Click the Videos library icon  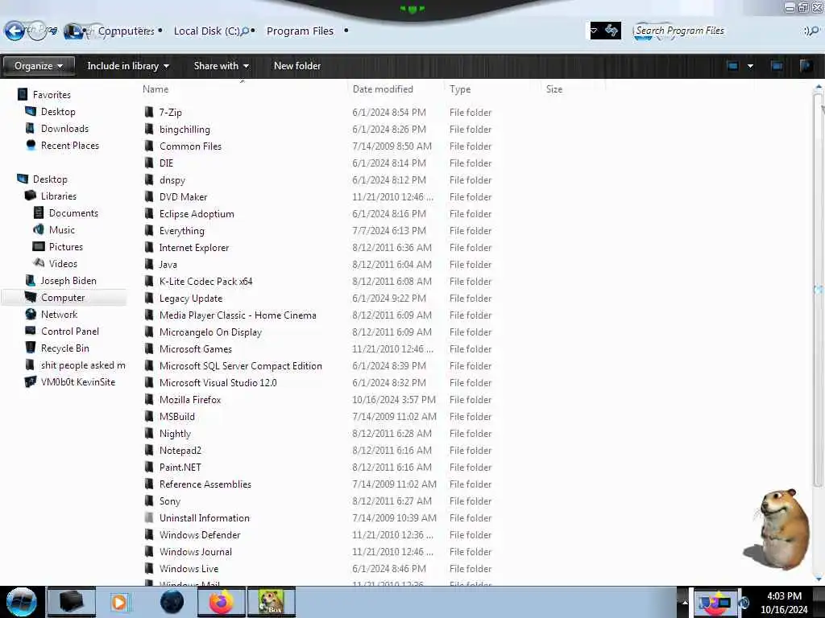(x=39, y=263)
